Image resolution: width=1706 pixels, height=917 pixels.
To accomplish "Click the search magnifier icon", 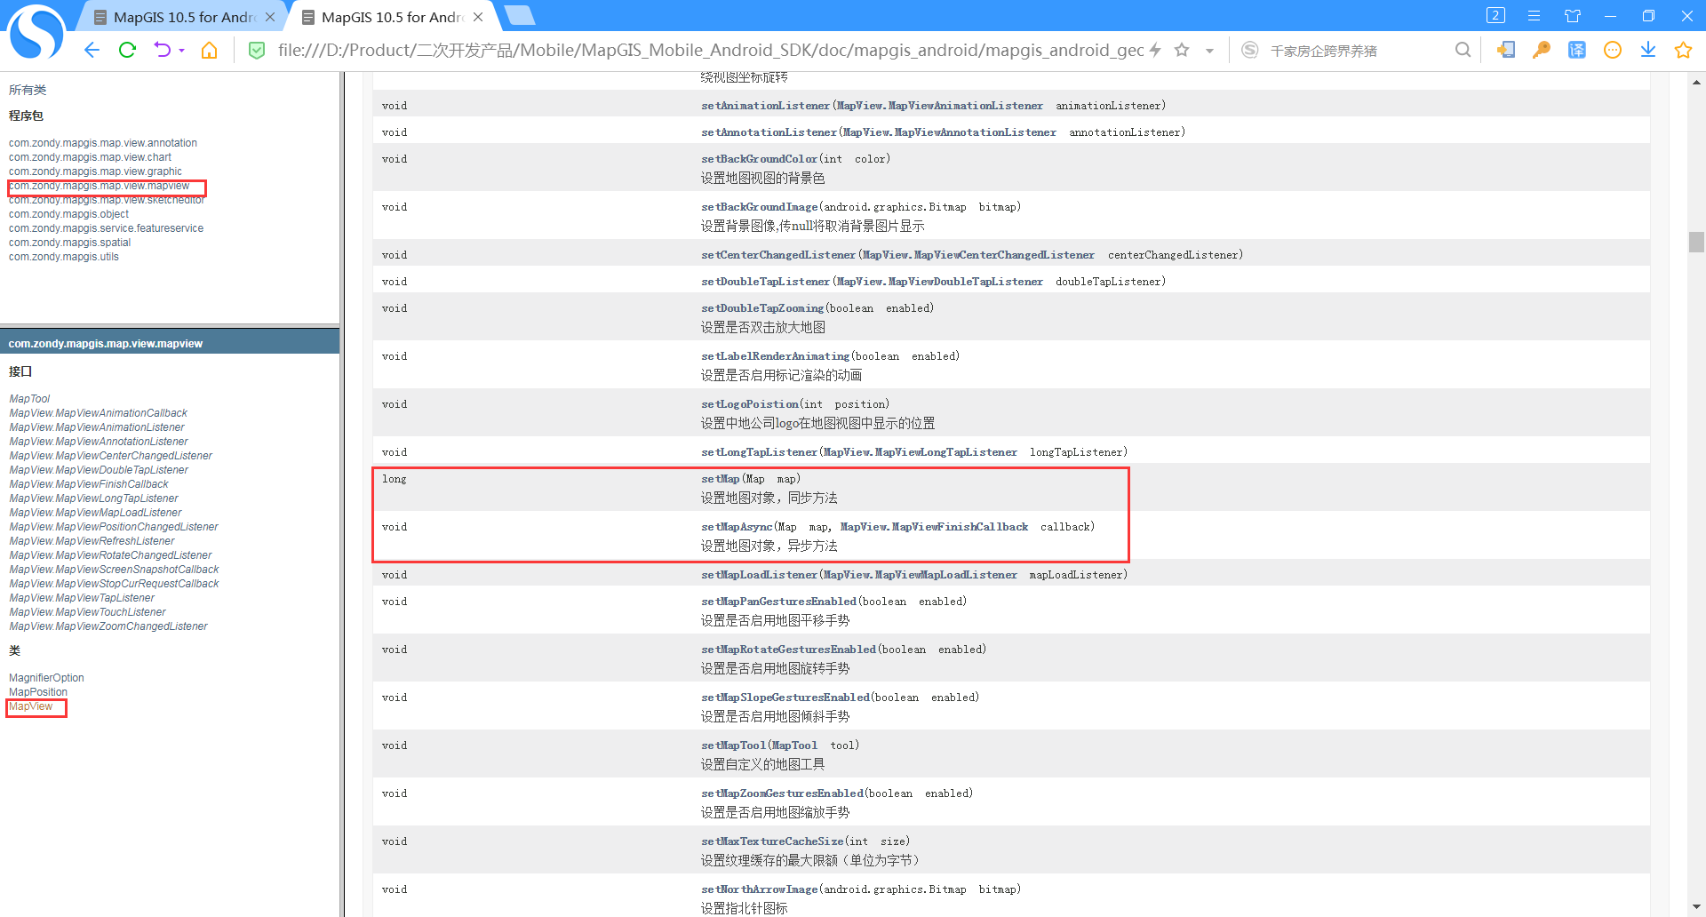I will 1463,51.
